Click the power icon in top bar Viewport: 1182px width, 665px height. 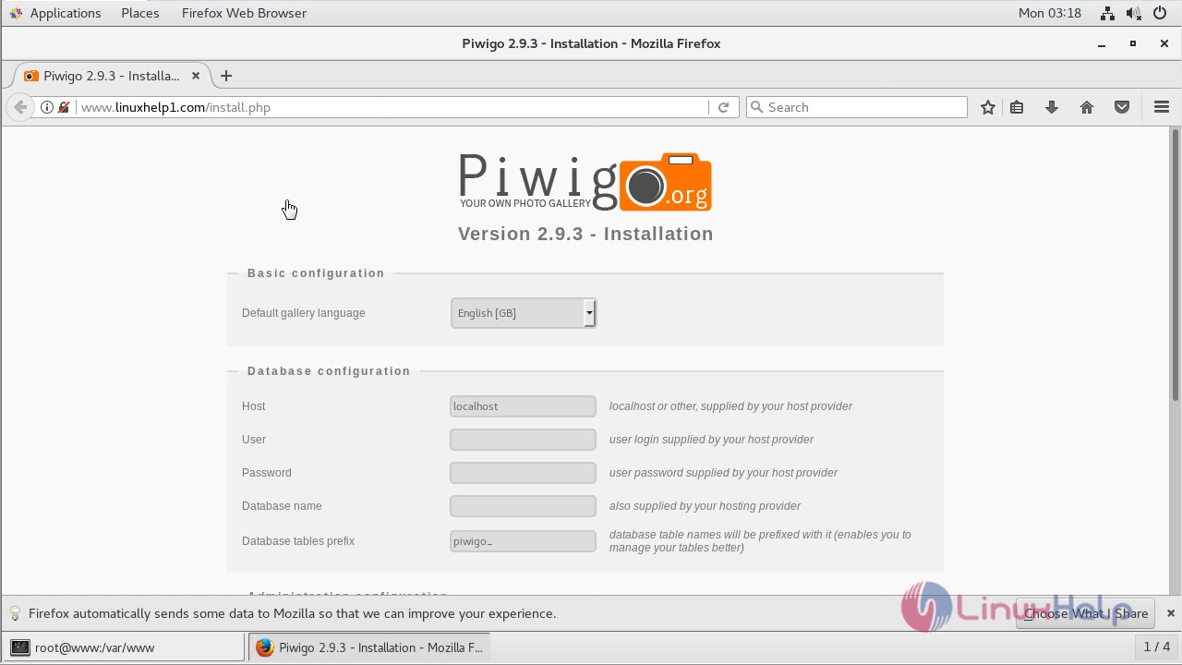click(1161, 13)
